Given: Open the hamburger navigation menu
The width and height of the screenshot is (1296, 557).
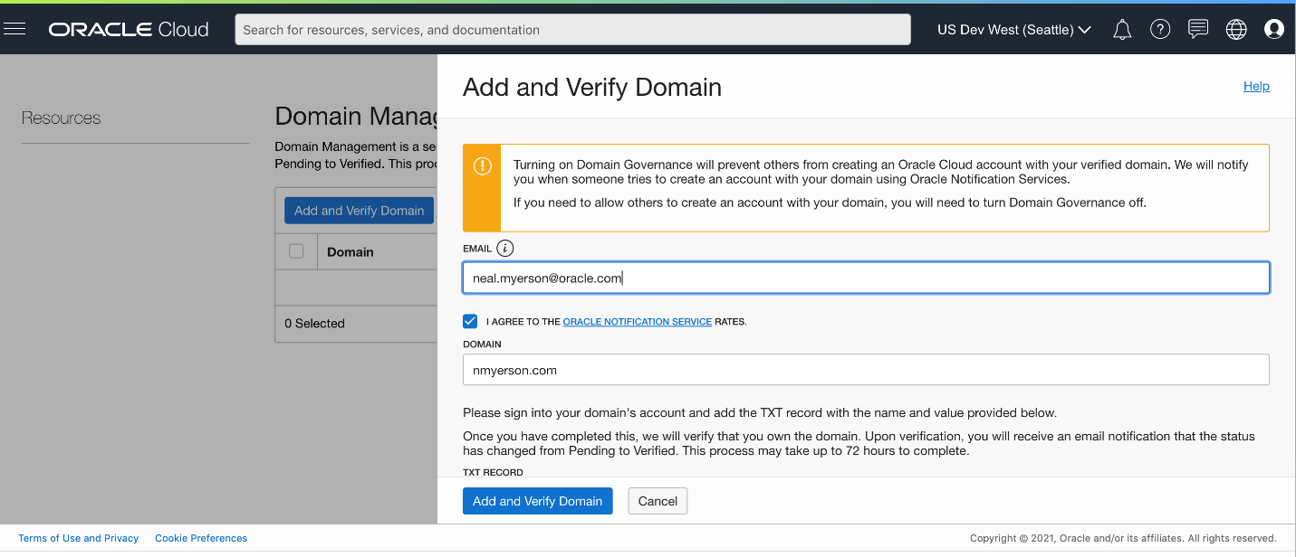Looking at the screenshot, I should click(14, 29).
